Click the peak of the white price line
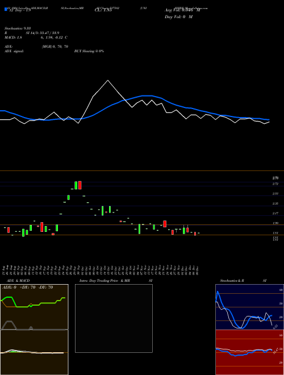 click(108, 80)
